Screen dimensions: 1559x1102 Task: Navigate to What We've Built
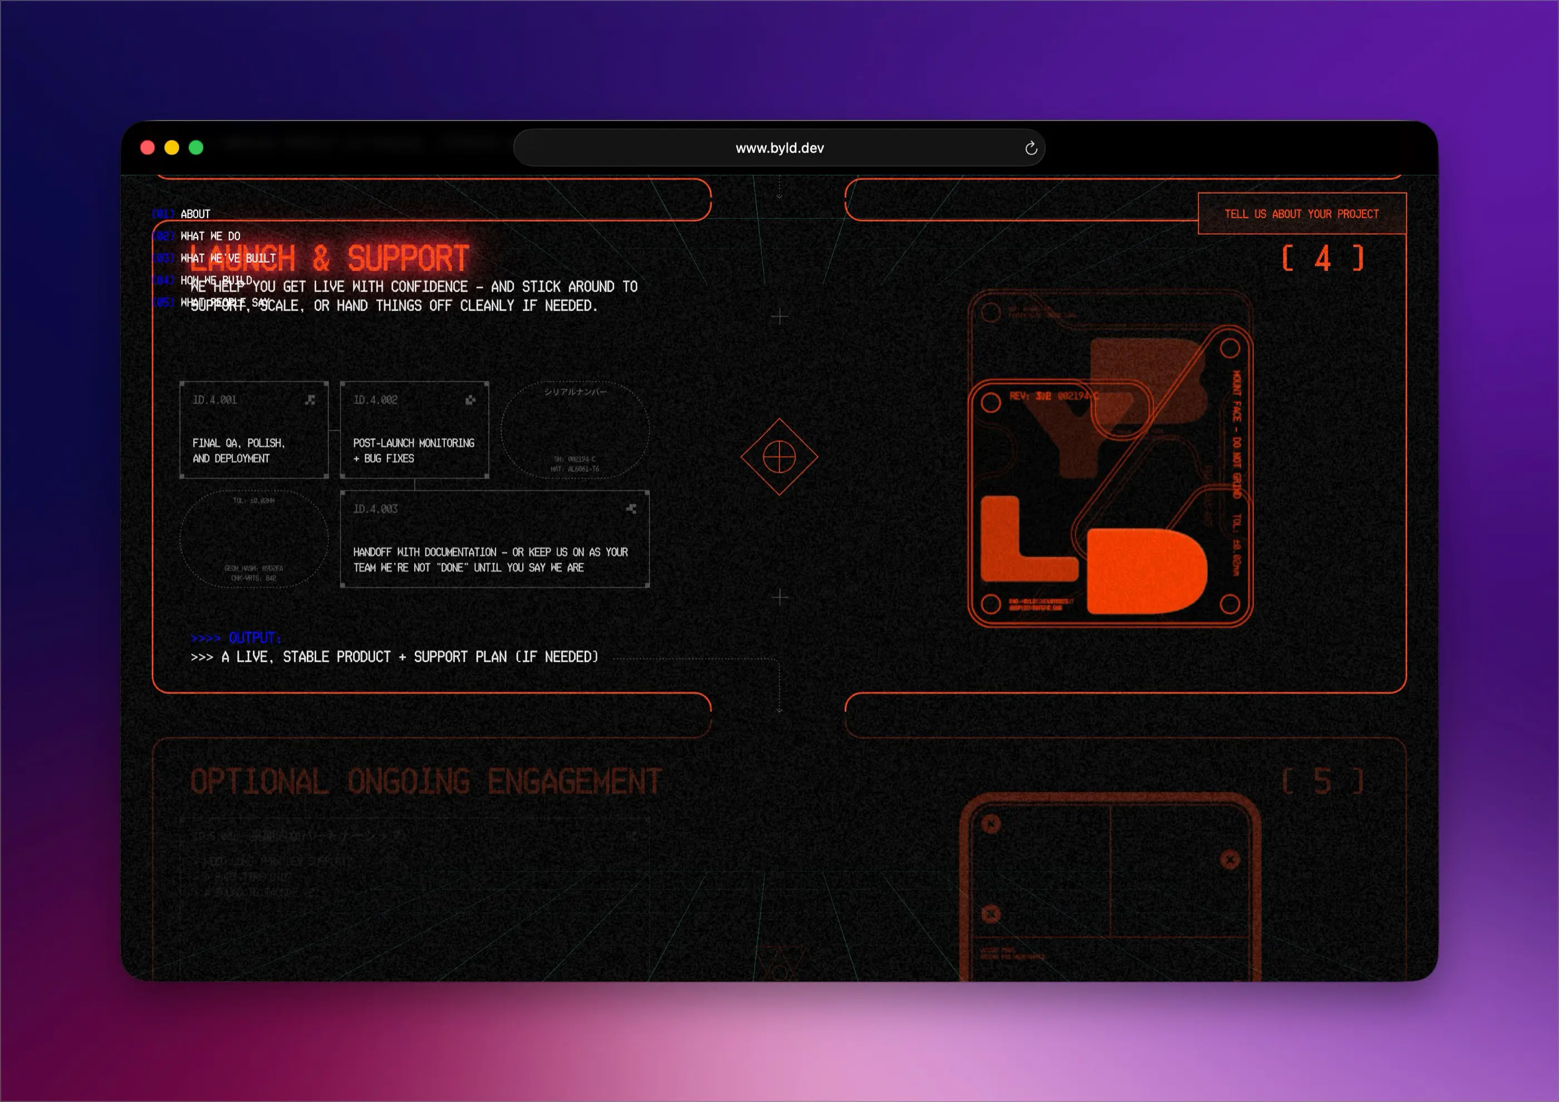pyautogui.click(x=228, y=258)
